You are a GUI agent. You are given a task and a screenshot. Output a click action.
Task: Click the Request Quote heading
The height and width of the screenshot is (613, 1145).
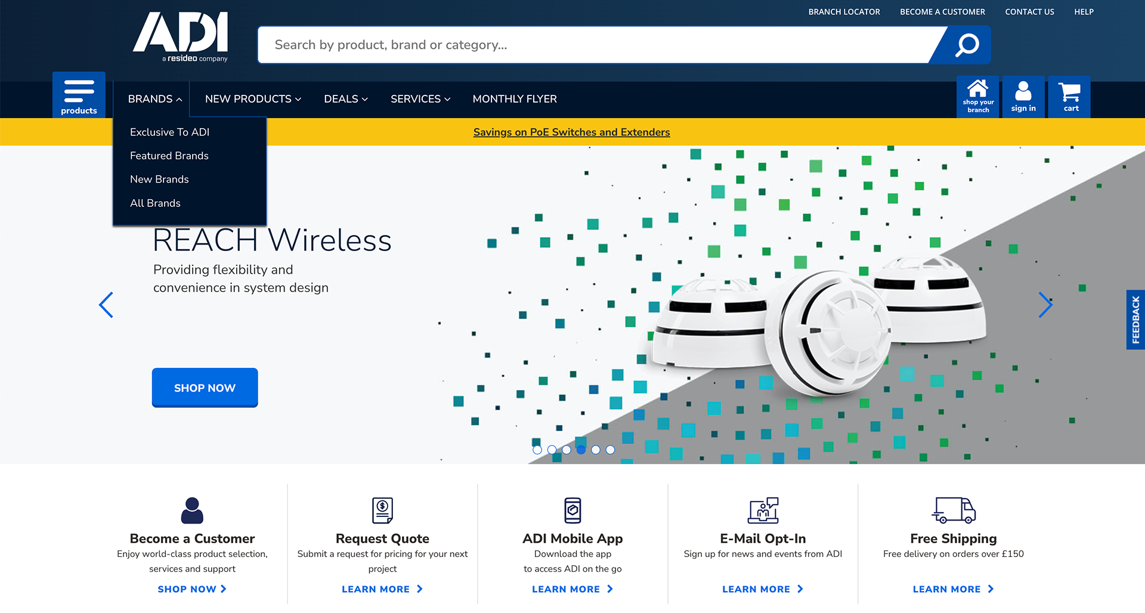coord(382,538)
